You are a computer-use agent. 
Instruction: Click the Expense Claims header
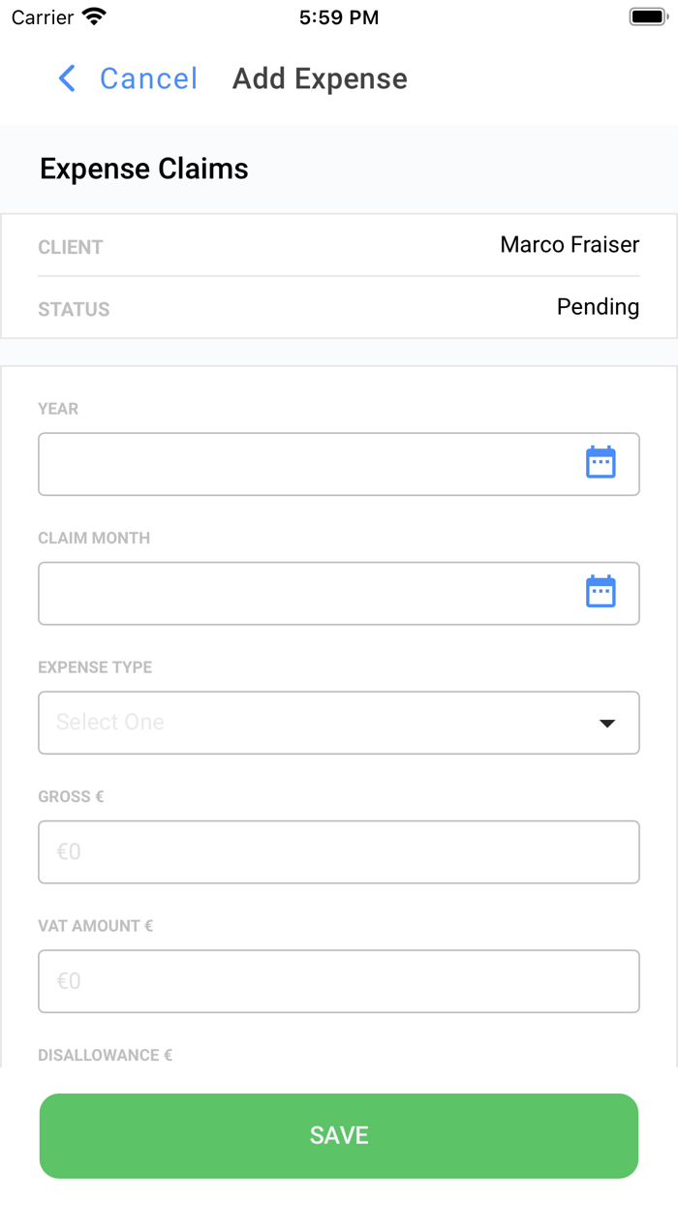click(x=143, y=169)
